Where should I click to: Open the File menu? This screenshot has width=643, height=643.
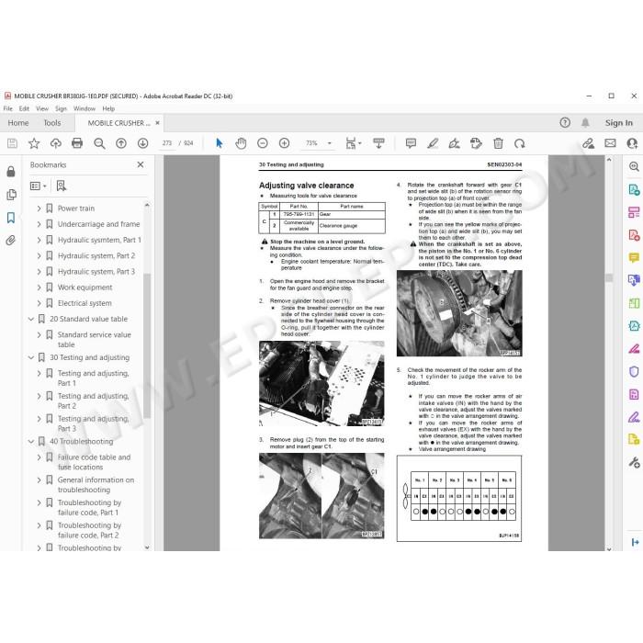click(7, 108)
